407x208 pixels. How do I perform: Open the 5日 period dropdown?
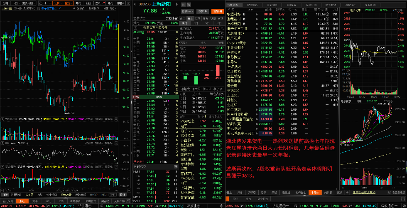pyautogui.click(x=16, y=3)
